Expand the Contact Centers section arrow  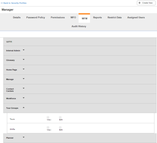coord(24,88)
